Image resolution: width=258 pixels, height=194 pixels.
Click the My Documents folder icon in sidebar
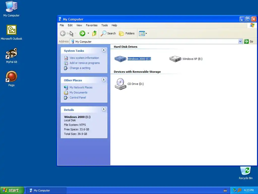pos(66,92)
